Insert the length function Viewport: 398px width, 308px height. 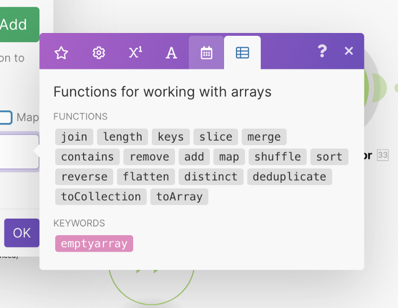tap(123, 137)
